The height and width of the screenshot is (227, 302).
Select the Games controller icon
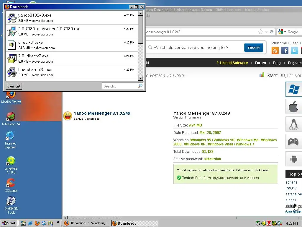pyautogui.click(x=294, y=142)
